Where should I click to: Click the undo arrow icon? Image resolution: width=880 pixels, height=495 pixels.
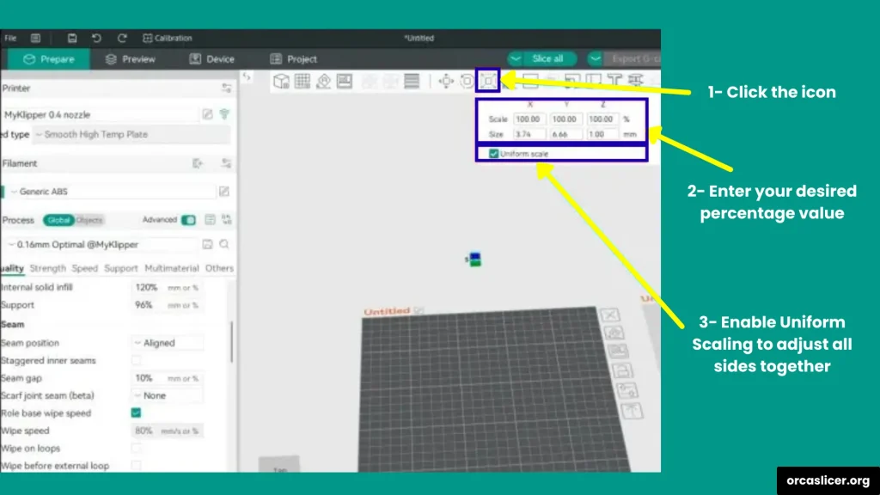tap(96, 38)
